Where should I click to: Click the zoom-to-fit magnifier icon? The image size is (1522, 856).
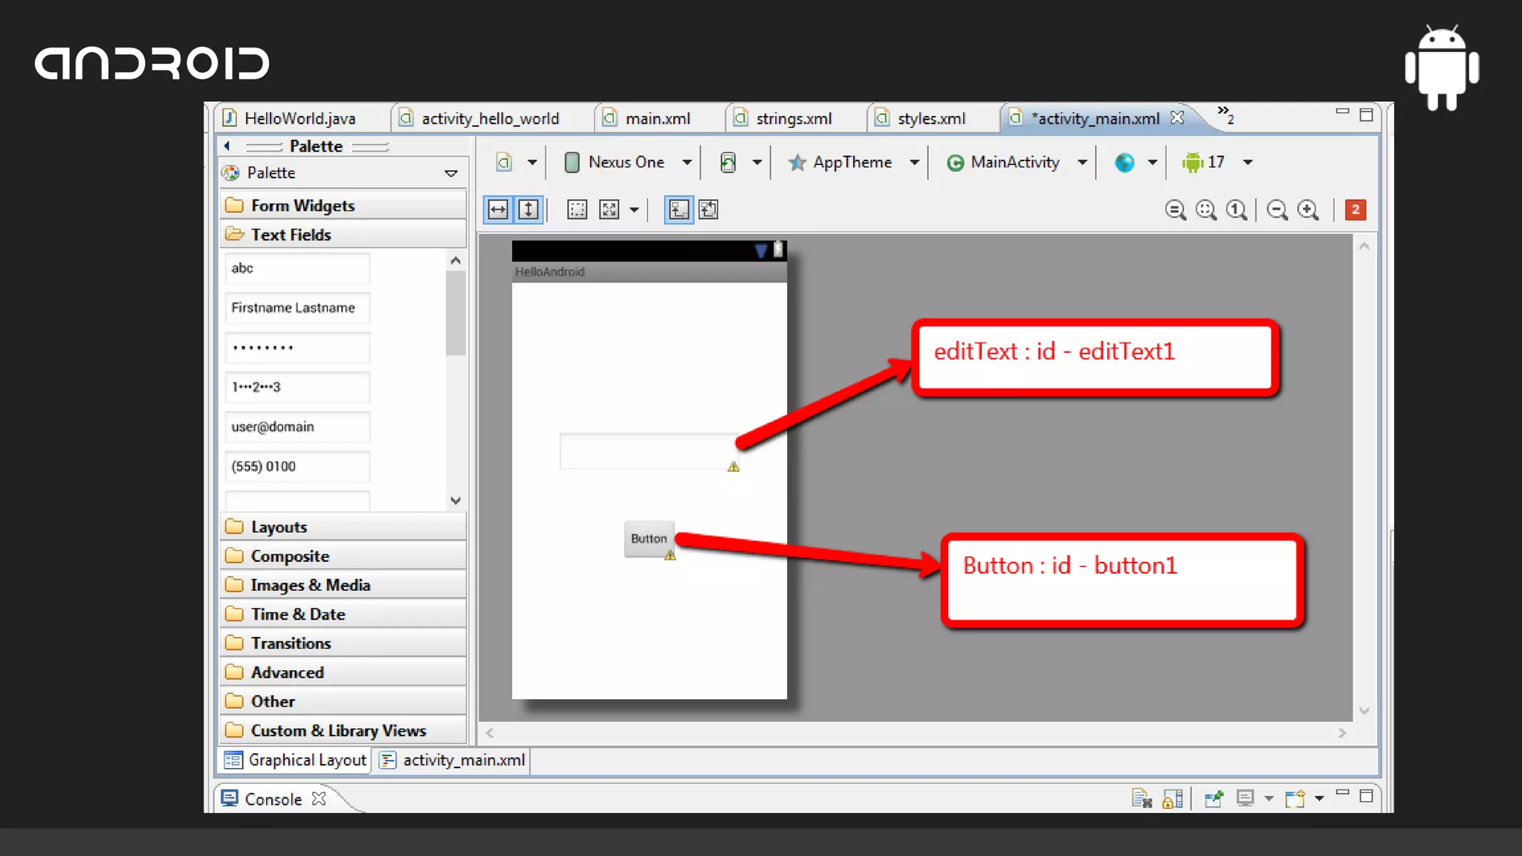[x=1206, y=210]
